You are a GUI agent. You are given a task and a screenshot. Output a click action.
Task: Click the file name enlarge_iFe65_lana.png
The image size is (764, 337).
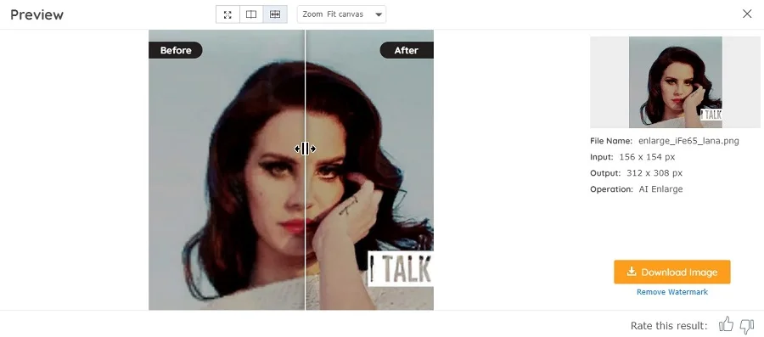coord(688,141)
